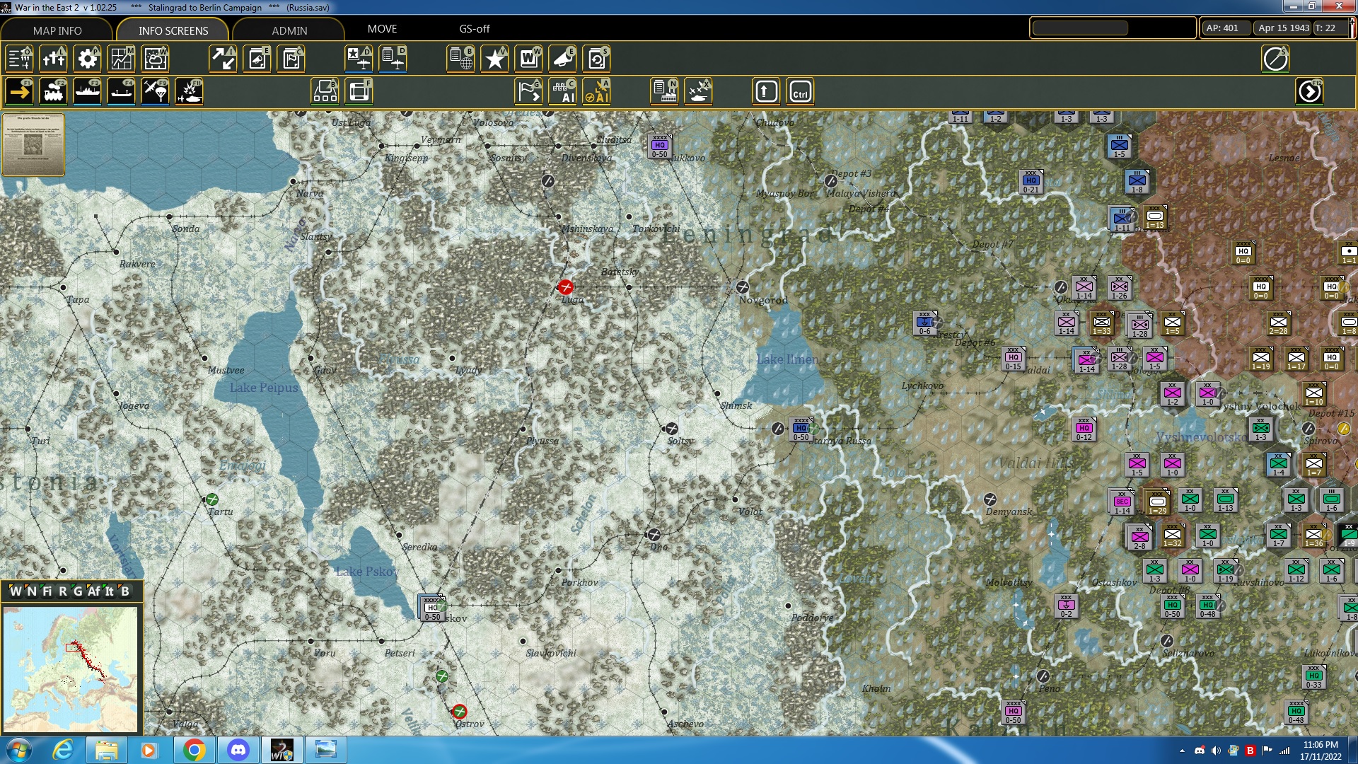Select rail movement mode train icon
Image resolution: width=1358 pixels, height=764 pixels.
(x=53, y=92)
